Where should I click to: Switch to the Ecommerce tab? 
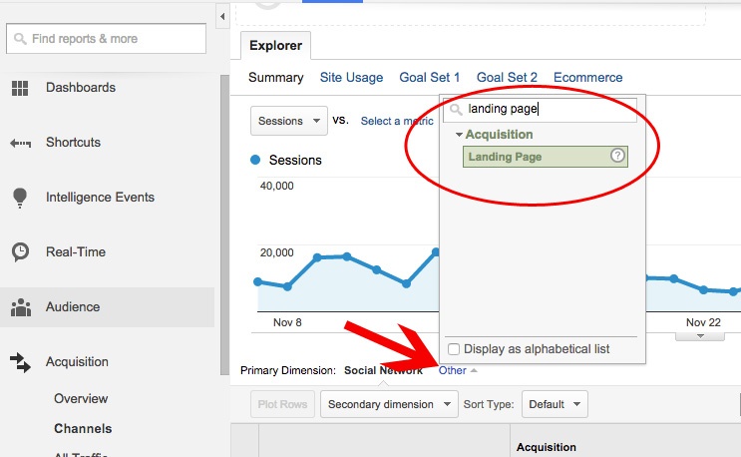pyautogui.click(x=587, y=77)
